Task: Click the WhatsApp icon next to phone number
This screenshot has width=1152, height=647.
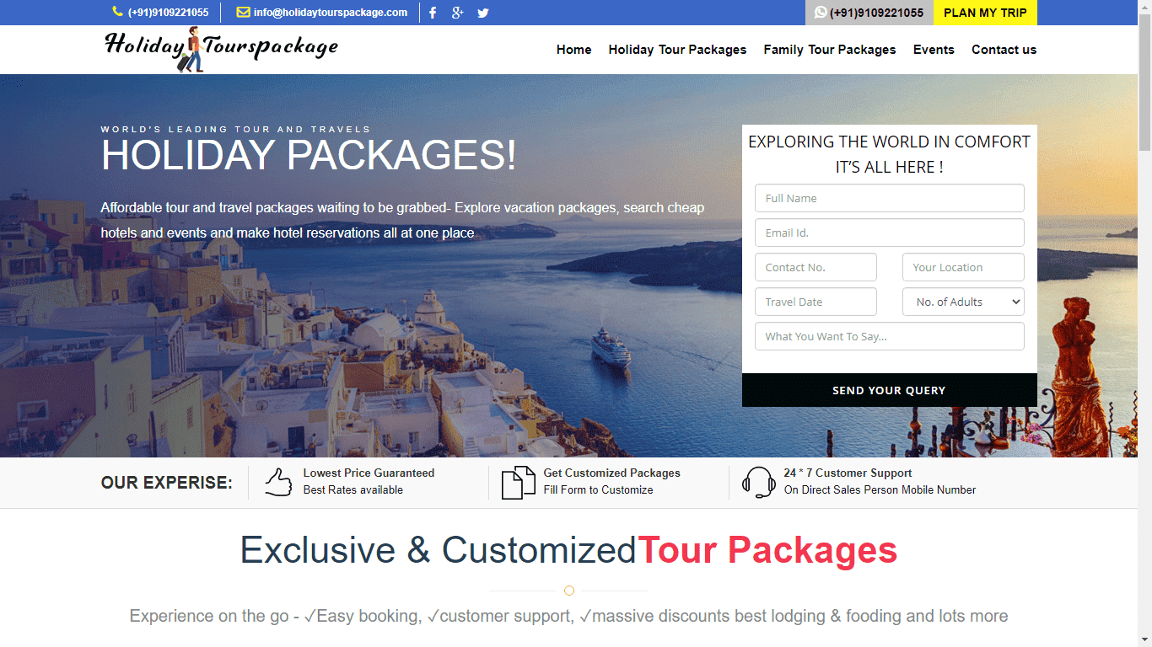Action: [821, 13]
